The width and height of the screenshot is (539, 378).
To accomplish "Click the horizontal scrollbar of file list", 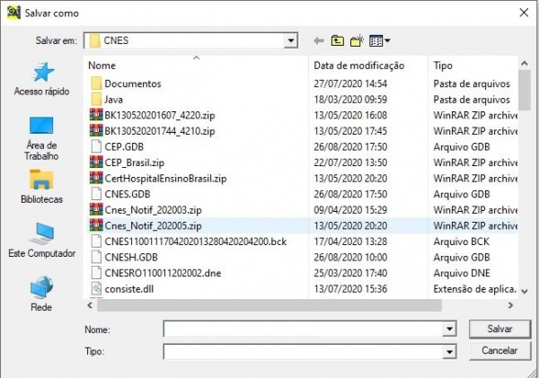I will tap(269, 305).
